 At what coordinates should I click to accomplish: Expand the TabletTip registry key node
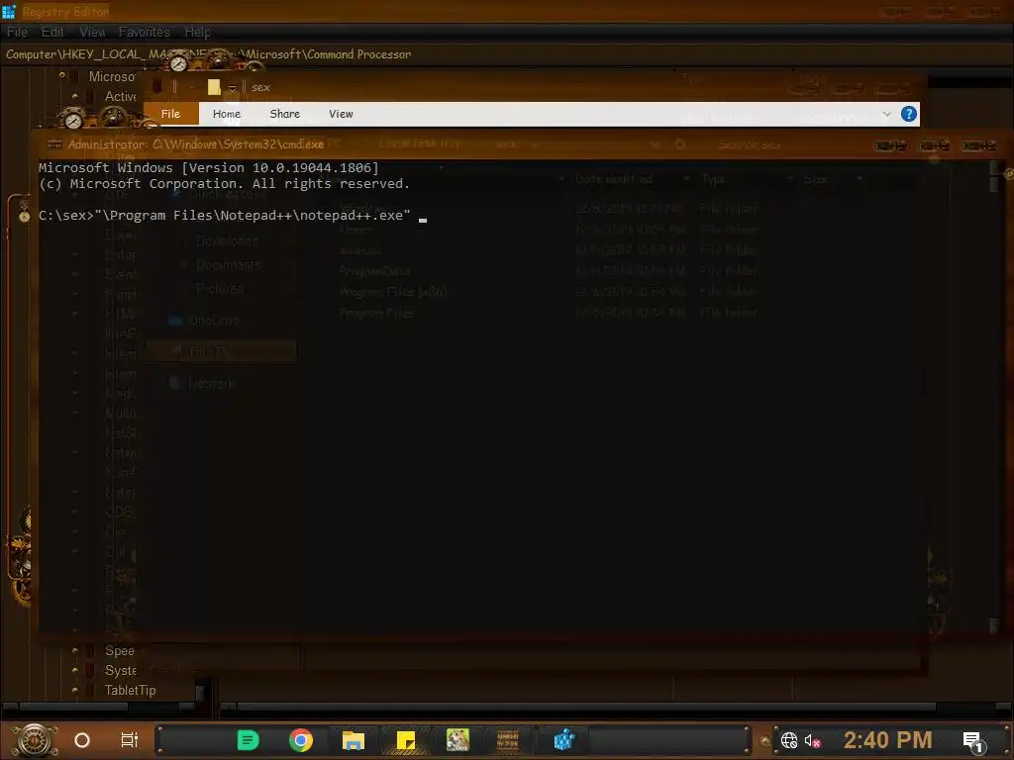75,690
